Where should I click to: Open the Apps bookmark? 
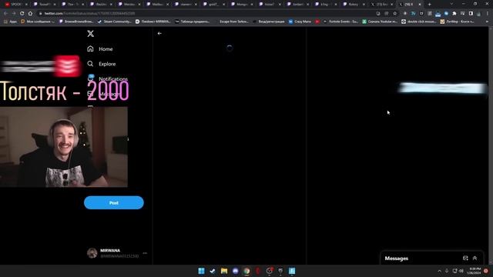[x=10, y=22]
